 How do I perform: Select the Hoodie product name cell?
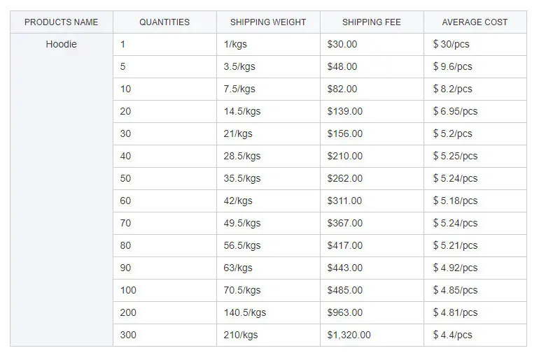(62, 45)
